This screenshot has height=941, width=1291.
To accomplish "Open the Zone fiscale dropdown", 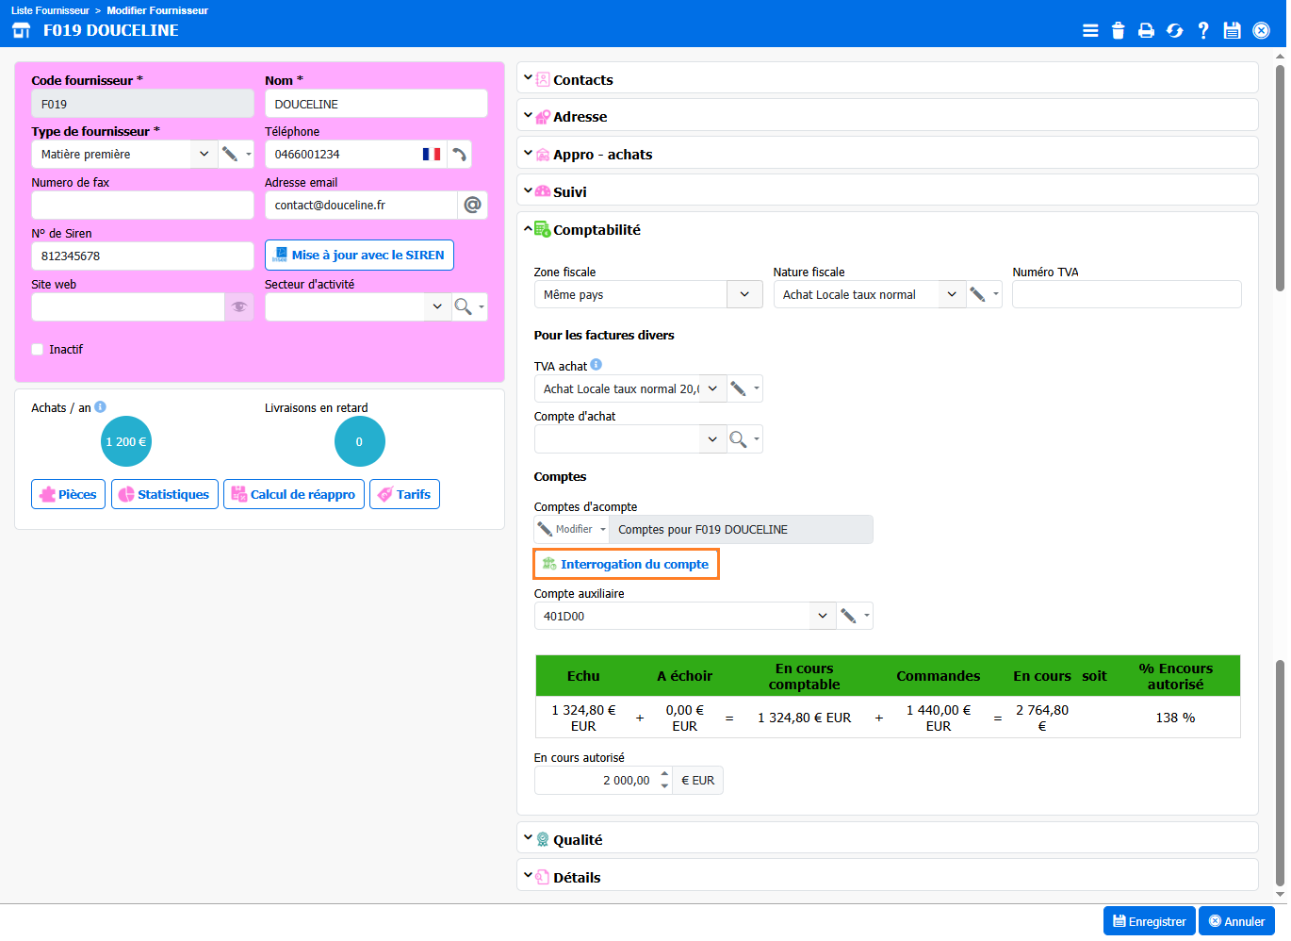I will coord(744,294).
